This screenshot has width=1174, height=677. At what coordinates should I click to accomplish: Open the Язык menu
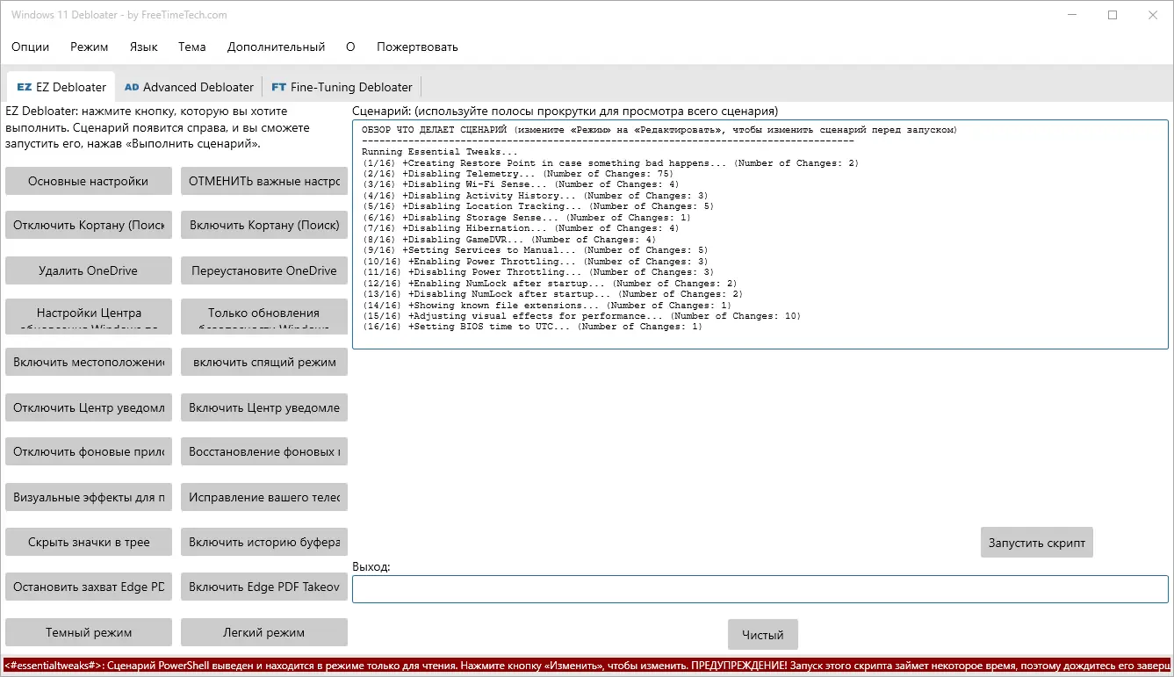pos(142,47)
